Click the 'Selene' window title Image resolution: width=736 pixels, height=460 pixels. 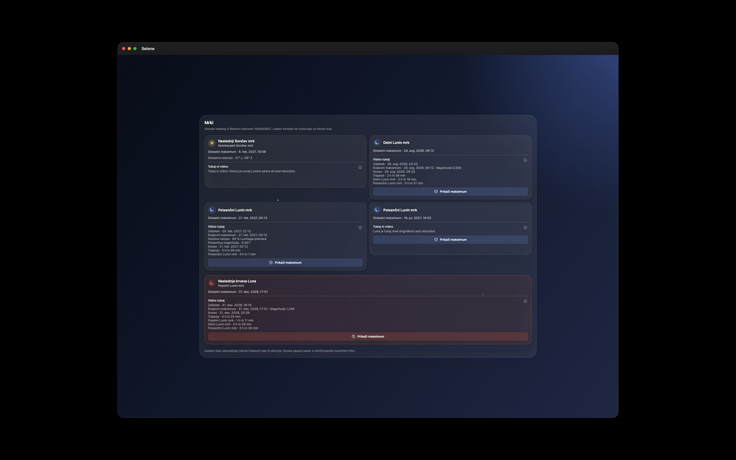click(148, 49)
